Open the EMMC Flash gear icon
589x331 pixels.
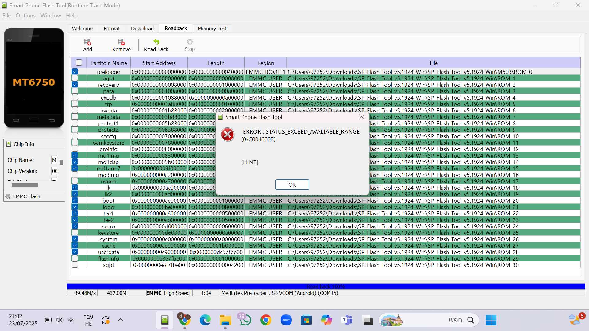8,196
